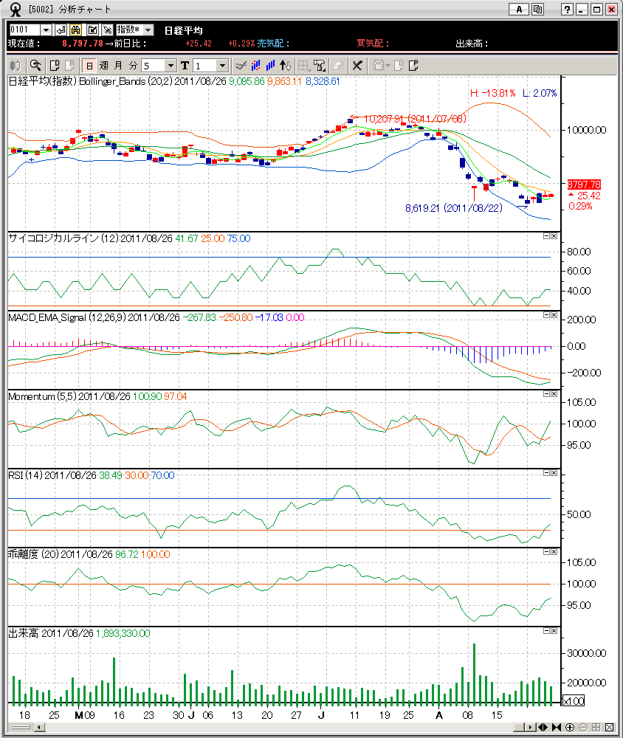Click the magnifier zoom tool icon
Image resolution: width=623 pixels, height=738 pixels.
[x=35, y=66]
